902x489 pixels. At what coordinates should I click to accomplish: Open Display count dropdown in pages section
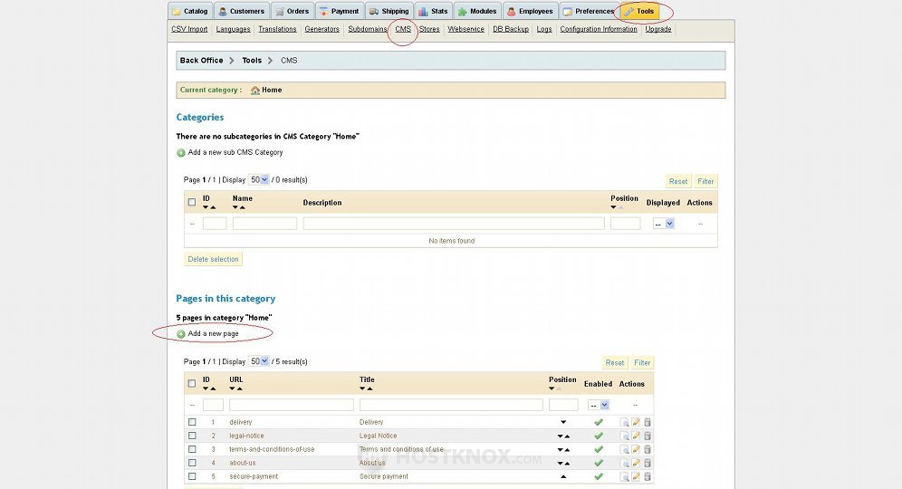(259, 361)
